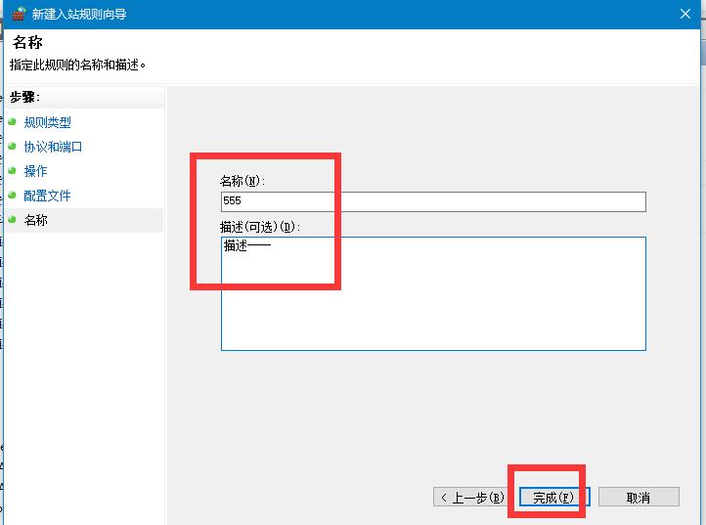
Task: Close the 新建入站规则向导 window
Action: tap(684, 14)
